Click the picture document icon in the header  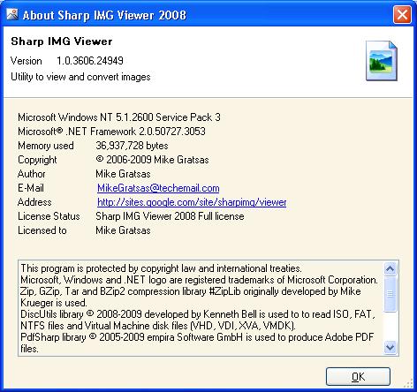382,61
